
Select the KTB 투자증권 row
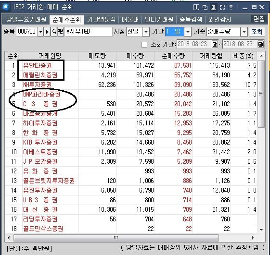[131, 143]
